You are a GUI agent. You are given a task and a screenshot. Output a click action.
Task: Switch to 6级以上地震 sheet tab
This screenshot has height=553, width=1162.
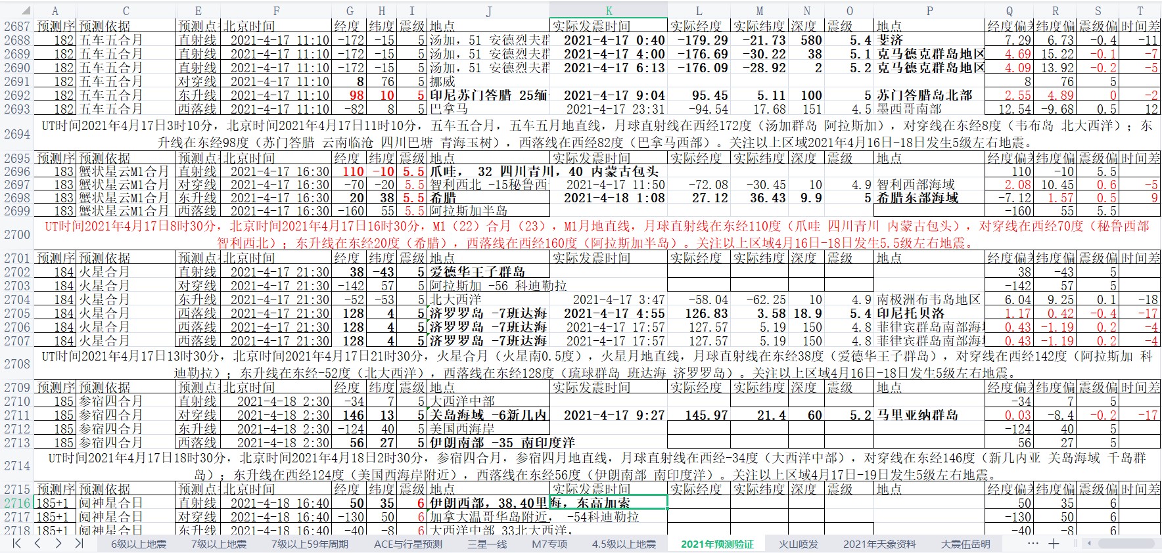click(138, 544)
